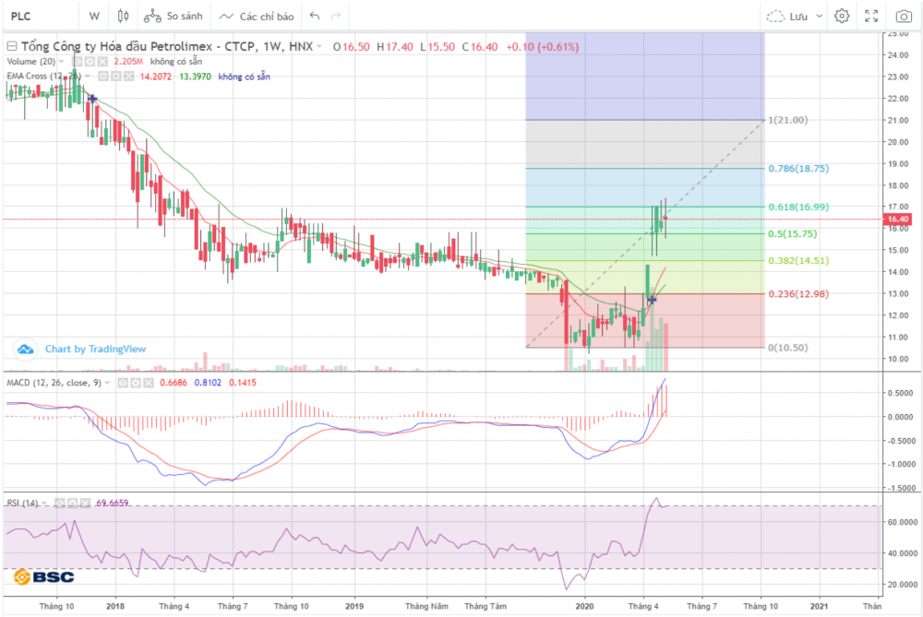Hide the Volume indicator with eye icon
This screenshot has width=923, height=617.
[78, 61]
